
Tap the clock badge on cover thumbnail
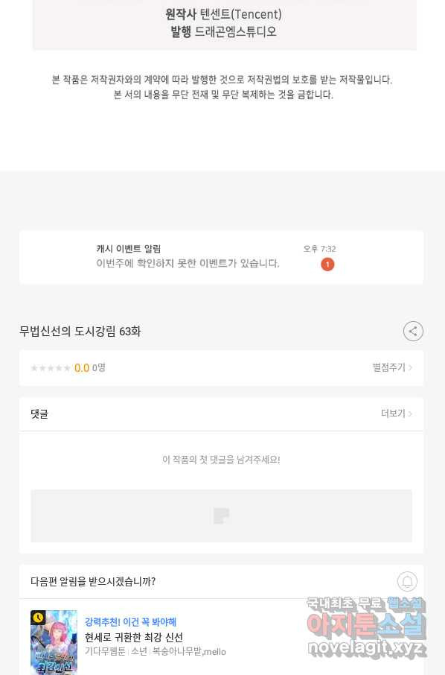[x=38, y=618]
